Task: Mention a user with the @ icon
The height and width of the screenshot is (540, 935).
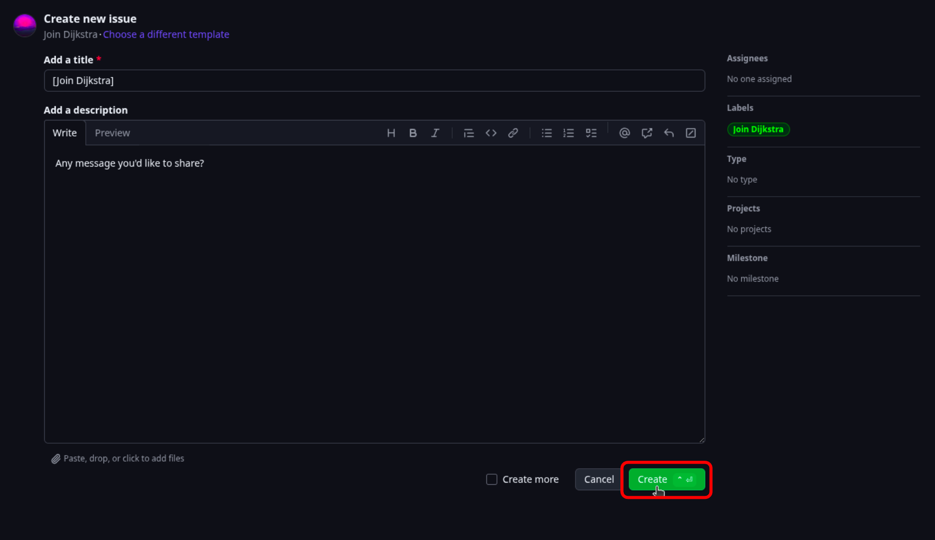Action: pos(624,132)
